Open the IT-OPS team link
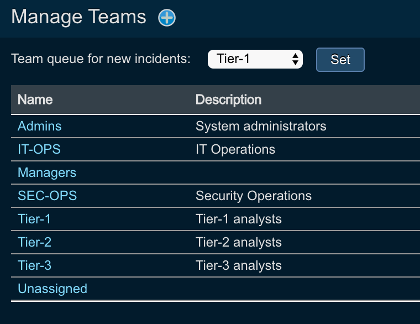Image resolution: width=420 pixels, height=324 pixels. (39, 149)
